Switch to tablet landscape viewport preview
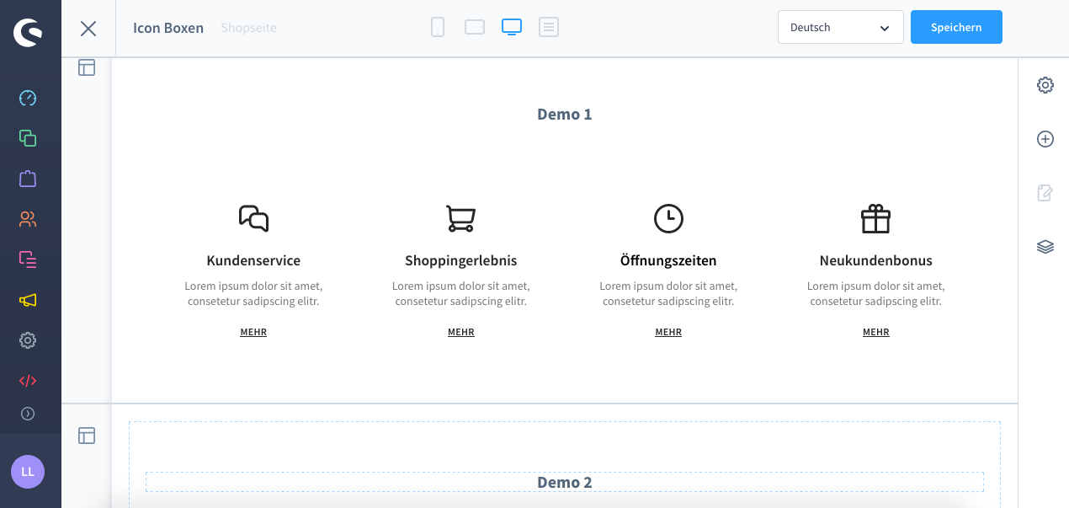The image size is (1069, 508). click(475, 28)
